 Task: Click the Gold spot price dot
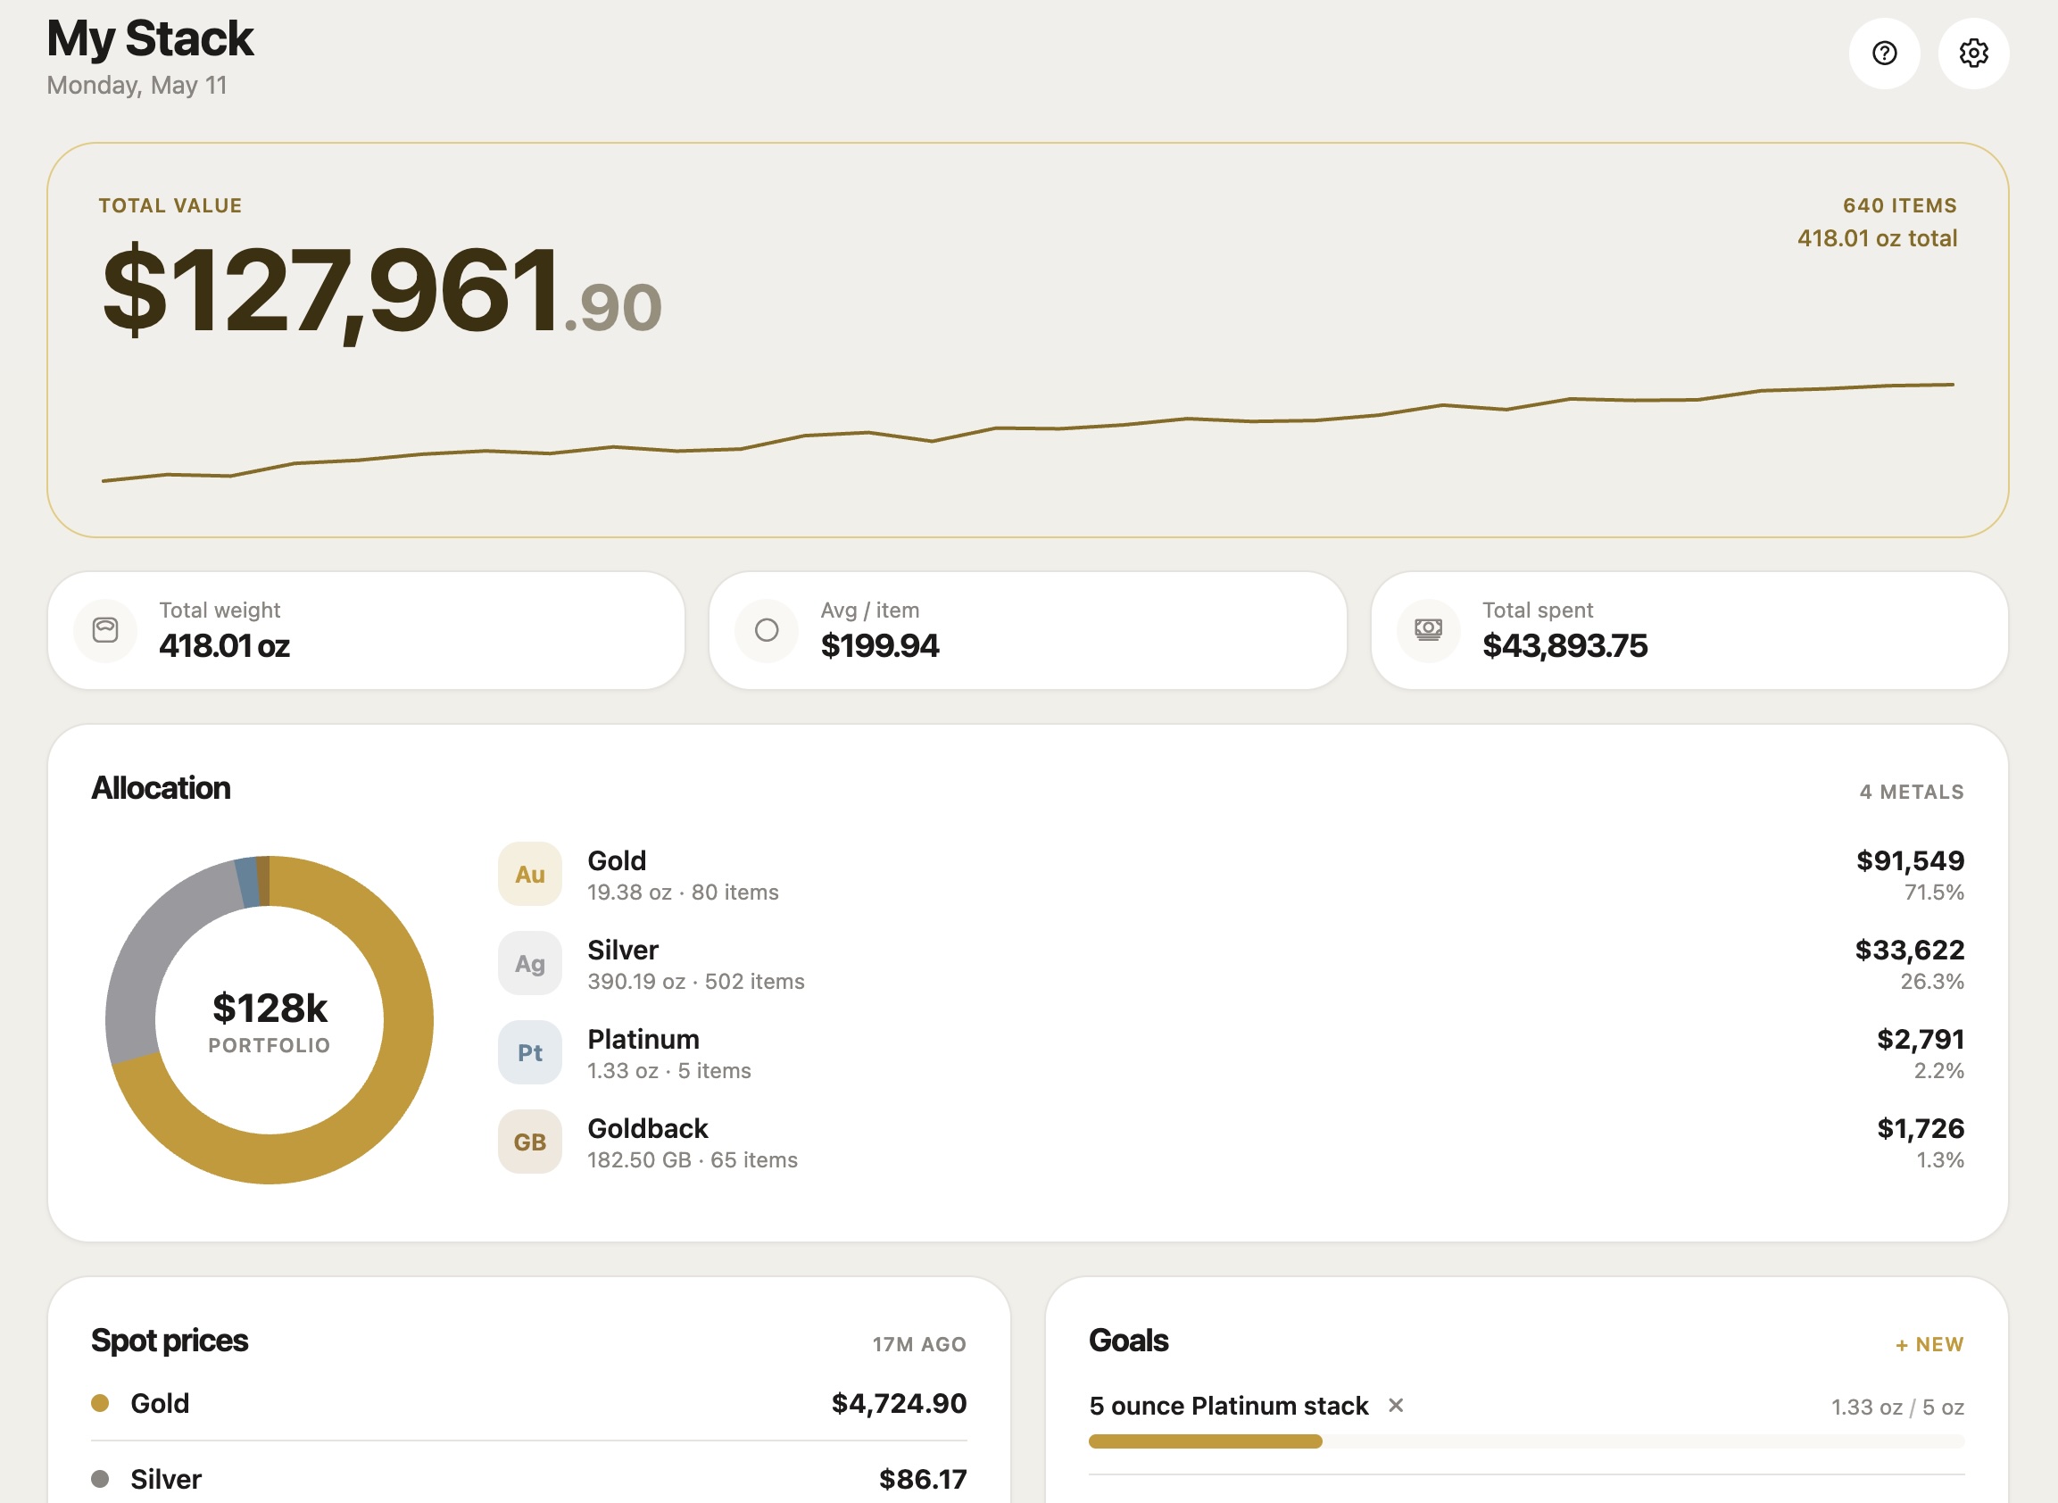pos(100,1403)
